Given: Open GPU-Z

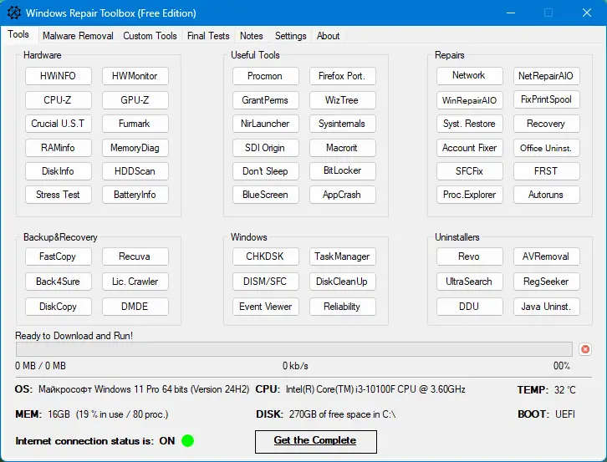Looking at the screenshot, I should 135,99.
